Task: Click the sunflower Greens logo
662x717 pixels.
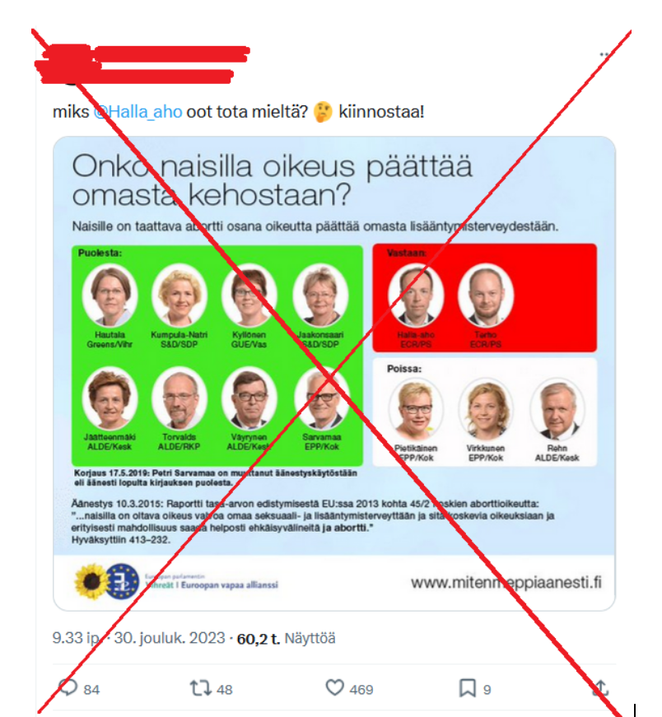Action: [91, 581]
